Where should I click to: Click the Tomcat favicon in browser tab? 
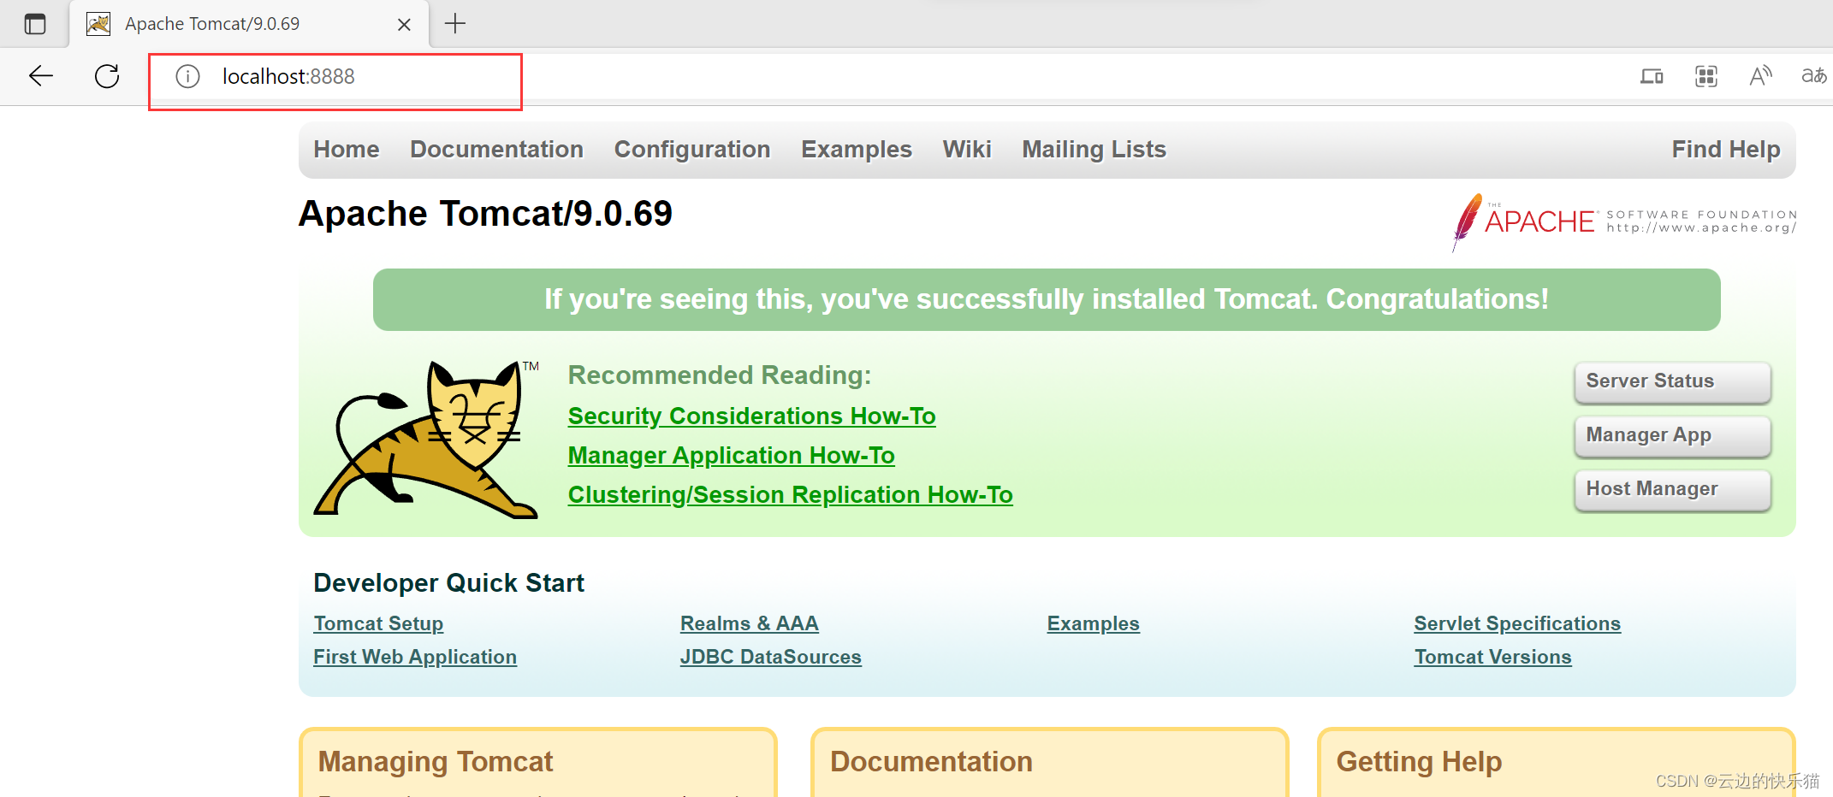(x=98, y=24)
